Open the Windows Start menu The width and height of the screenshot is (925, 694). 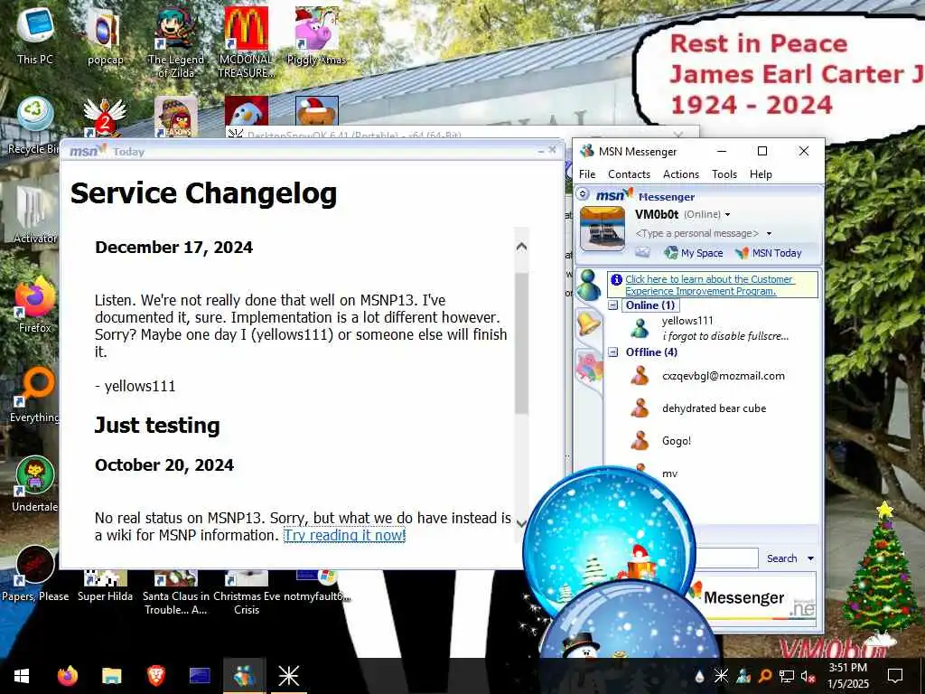click(x=22, y=676)
